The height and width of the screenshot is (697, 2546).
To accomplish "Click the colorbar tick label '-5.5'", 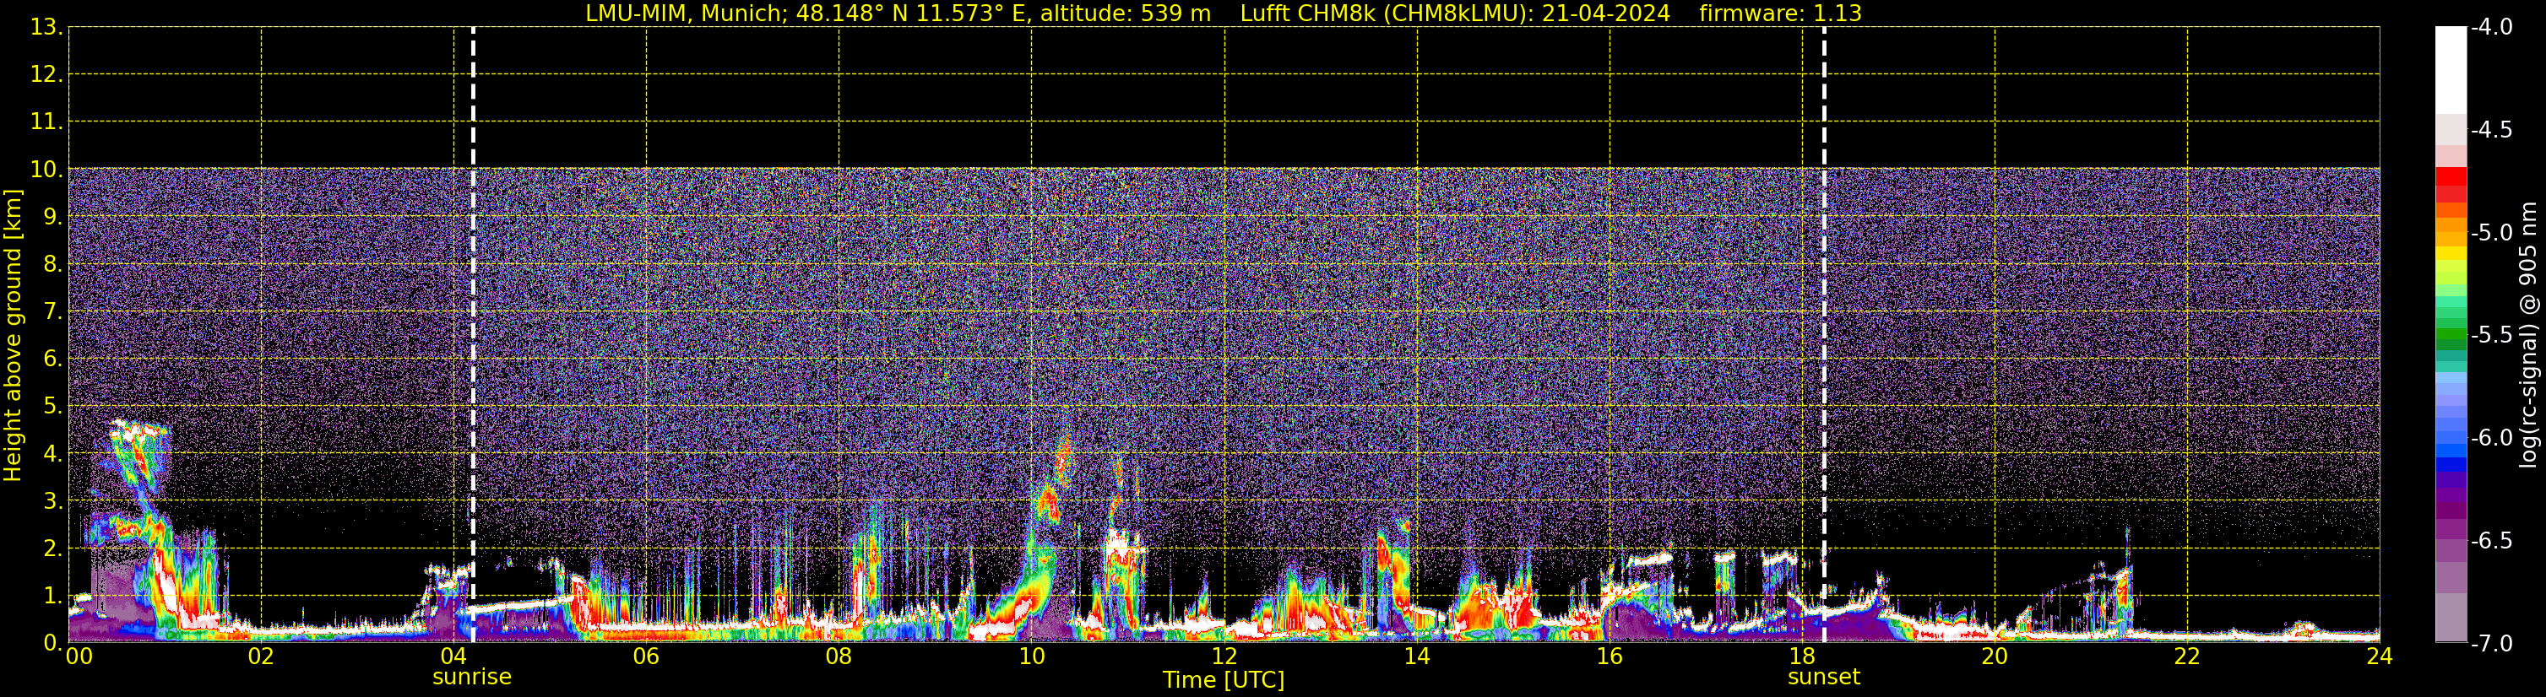I will tap(2490, 336).
